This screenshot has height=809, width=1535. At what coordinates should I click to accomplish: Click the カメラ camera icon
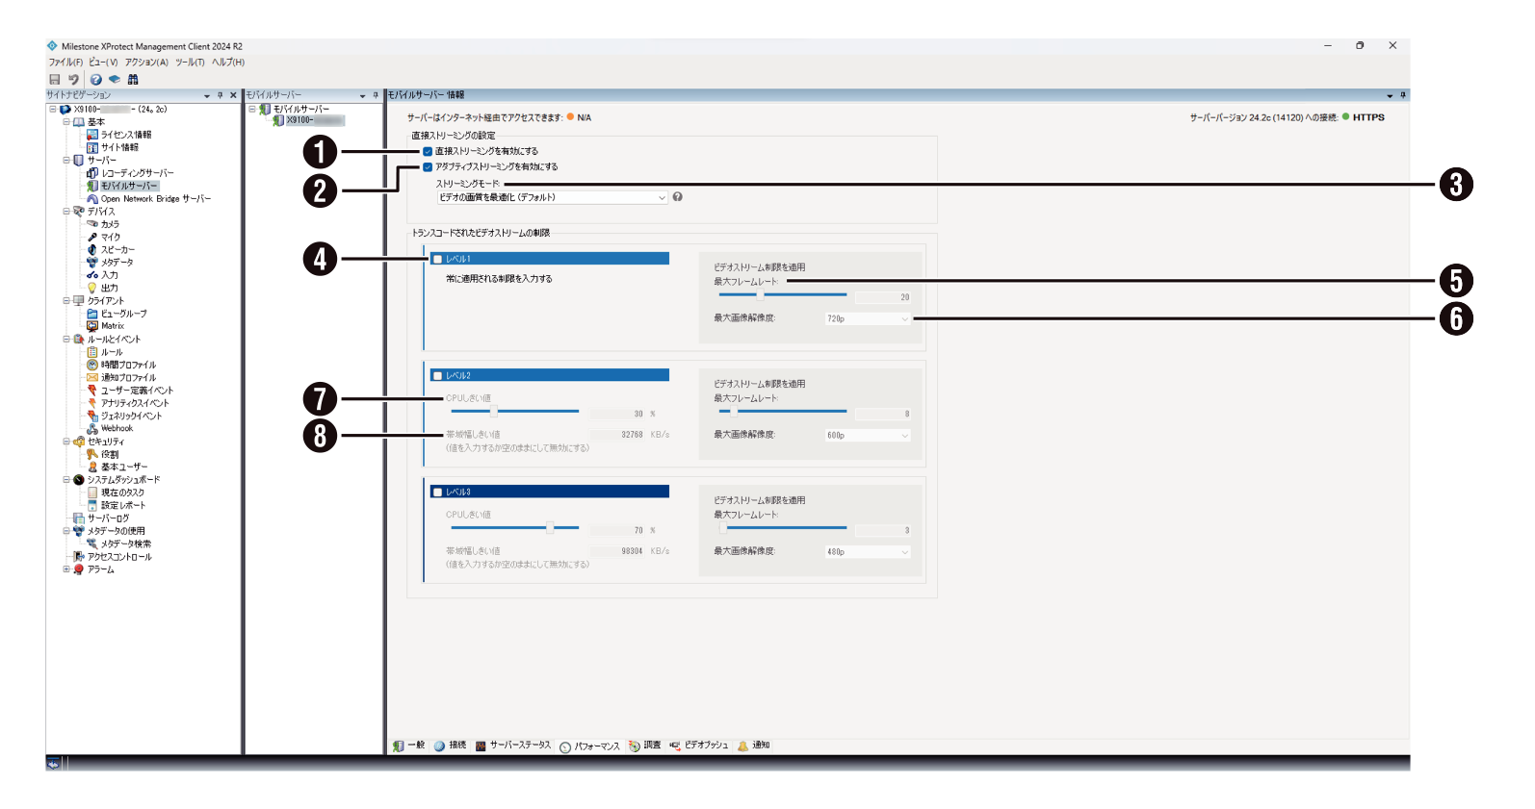click(x=92, y=224)
